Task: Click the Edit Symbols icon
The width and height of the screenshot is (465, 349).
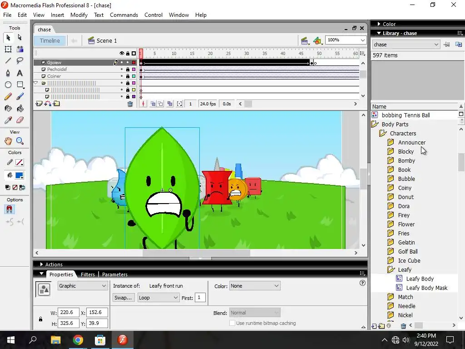Action: tap(317, 40)
